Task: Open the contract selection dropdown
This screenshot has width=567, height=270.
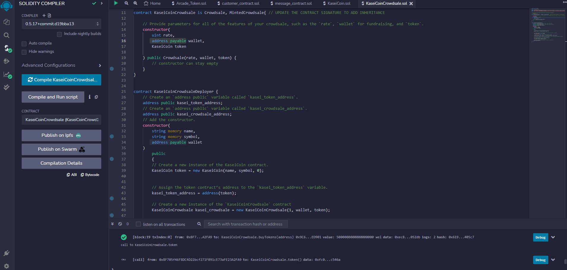Action: tap(61, 120)
